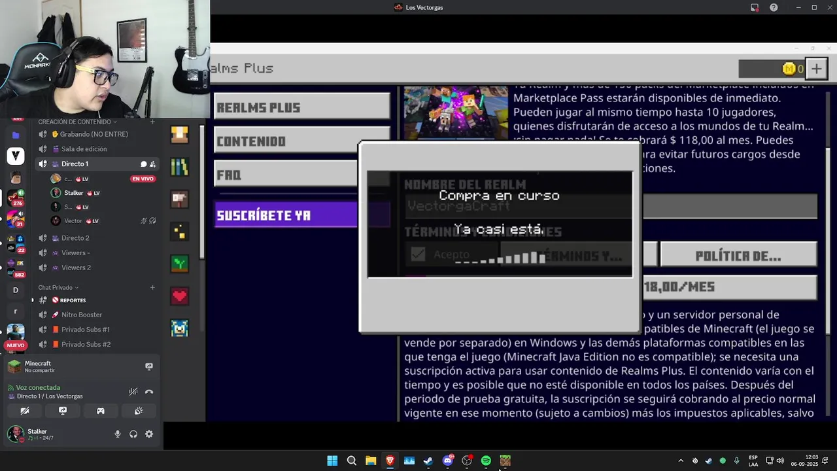The height and width of the screenshot is (471, 837).
Task: Click the Minecoin balance icon
Action: coord(789,69)
